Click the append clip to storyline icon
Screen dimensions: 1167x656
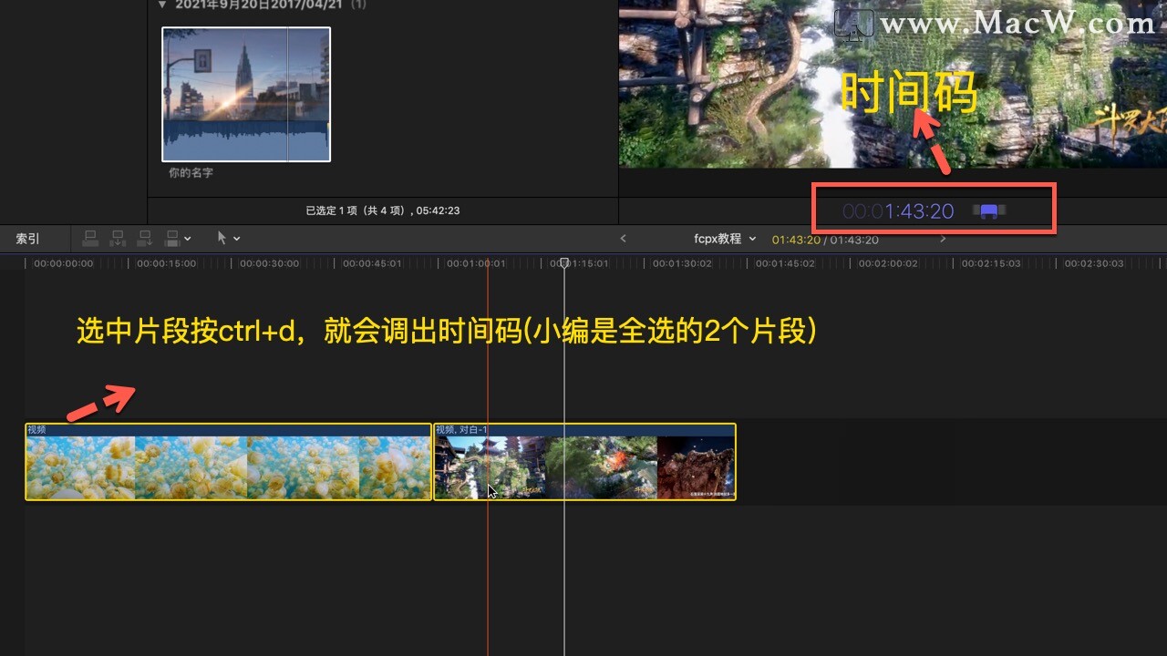145,239
